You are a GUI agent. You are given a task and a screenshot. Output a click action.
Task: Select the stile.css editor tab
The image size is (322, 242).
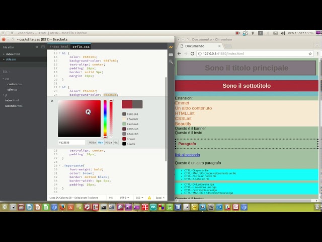[81, 47]
